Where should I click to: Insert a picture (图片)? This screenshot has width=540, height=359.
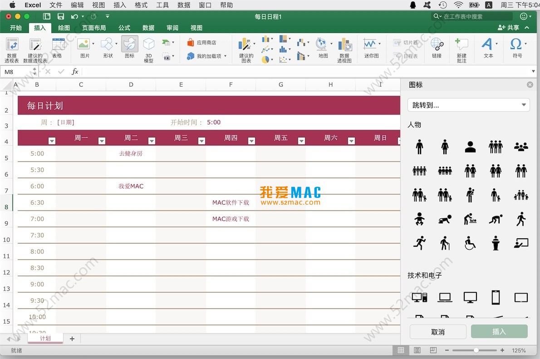[x=85, y=48]
